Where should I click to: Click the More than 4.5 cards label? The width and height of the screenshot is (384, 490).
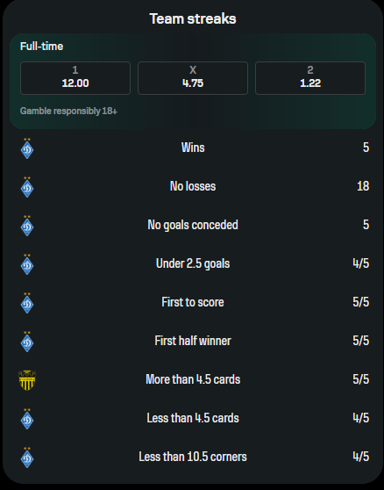coord(193,379)
